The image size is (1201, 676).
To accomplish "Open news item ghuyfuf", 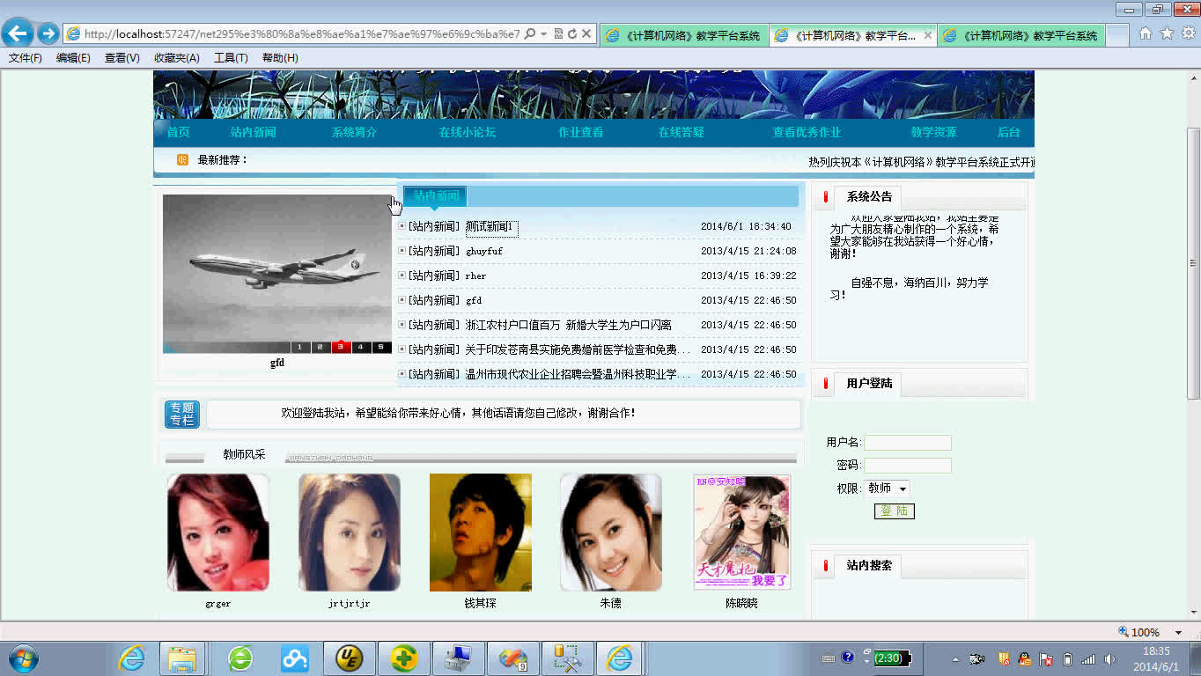I will [484, 252].
